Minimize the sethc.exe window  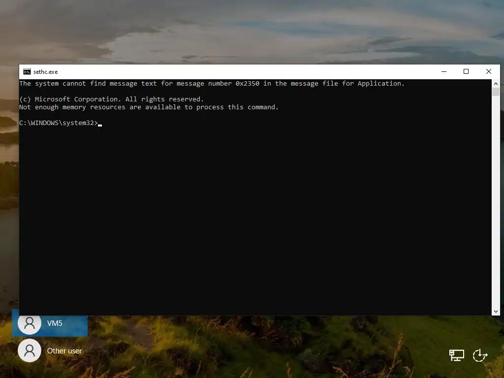[444, 72]
